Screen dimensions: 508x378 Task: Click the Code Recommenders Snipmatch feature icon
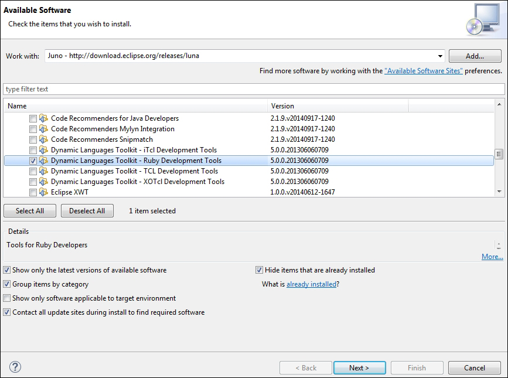tap(43, 139)
